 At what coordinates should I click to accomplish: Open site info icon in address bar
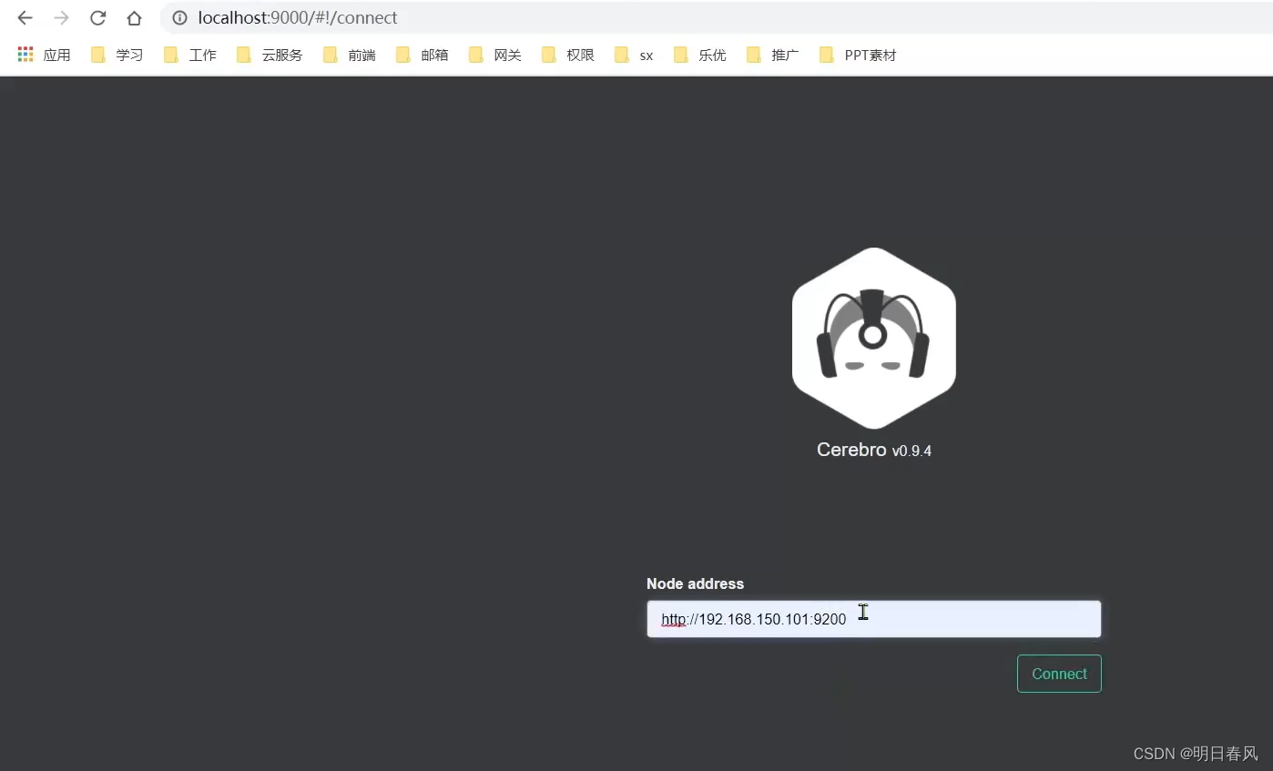(179, 18)
